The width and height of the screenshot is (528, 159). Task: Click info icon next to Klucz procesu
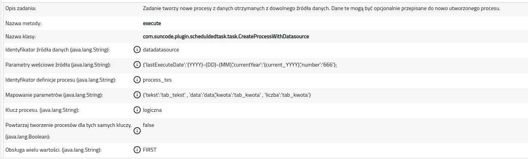pyautogui.click(x=137, y=110)
